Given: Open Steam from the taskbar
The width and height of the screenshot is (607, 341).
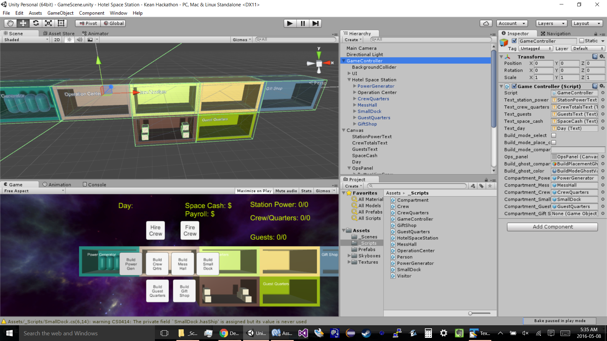Looking at the screenshot, I should click(x=366, y=333).
